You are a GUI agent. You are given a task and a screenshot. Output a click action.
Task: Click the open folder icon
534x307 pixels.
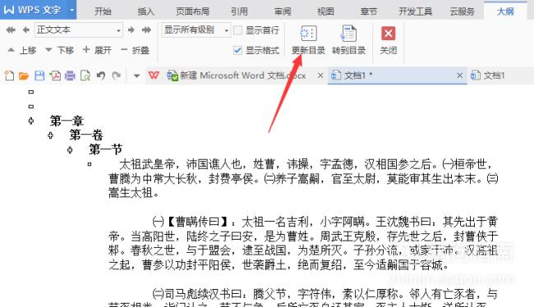click(24, 76)
